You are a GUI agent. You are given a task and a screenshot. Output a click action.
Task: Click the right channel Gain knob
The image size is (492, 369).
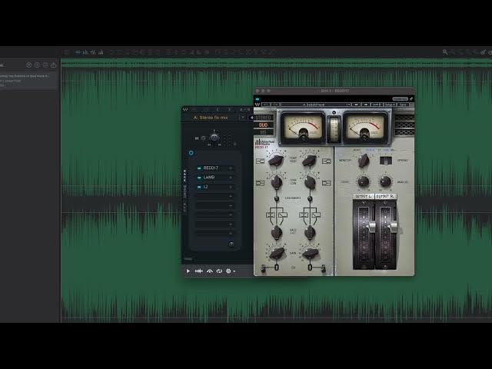pyautogui.click(x=310, y=253)
